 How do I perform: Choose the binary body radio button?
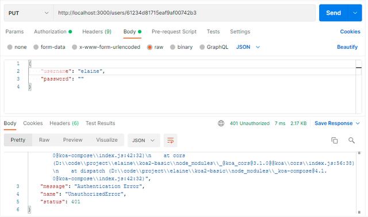(x=172, y=47)
